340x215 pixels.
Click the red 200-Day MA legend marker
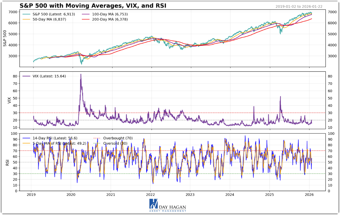[85, 19]
